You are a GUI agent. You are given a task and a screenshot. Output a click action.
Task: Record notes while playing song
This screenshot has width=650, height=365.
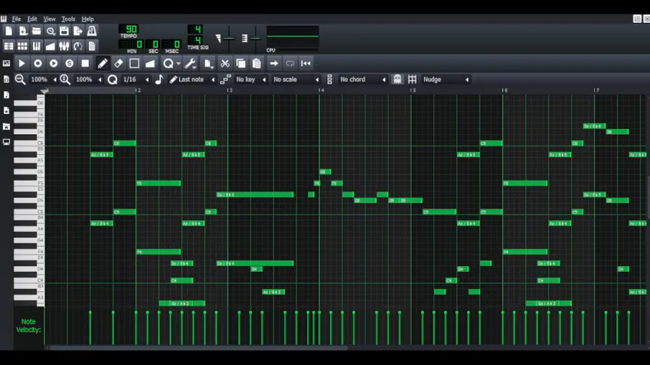(53, 63)
